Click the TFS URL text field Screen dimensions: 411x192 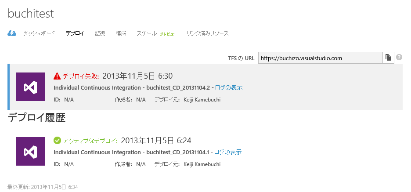pyautogui.click(x=320, y=58)
